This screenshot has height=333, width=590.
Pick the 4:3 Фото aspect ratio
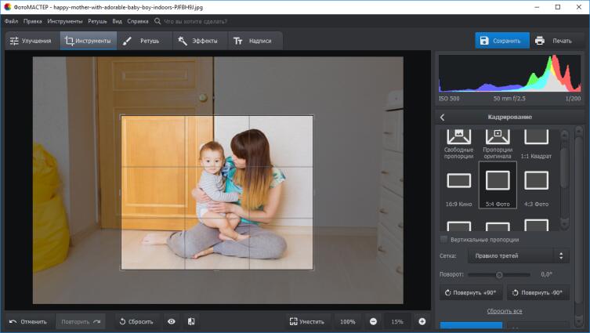(536, 181)
